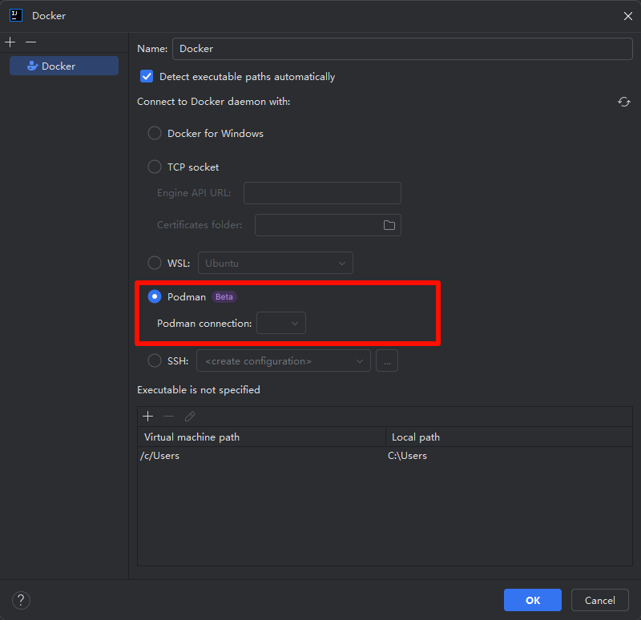The image size is (641, 620).
Task: Click the refresh connection icon
Action: tap(623, 102)
